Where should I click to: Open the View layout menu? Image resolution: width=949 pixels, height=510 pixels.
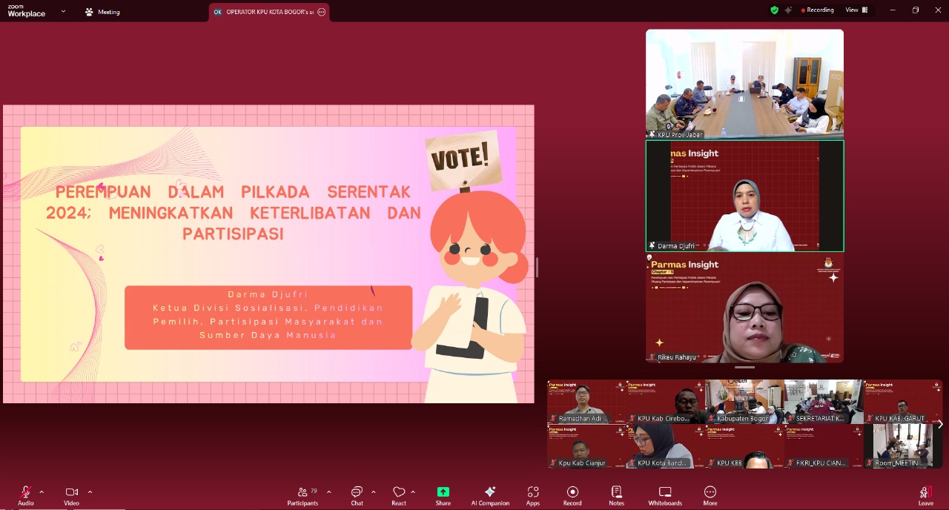coord(856,10)
